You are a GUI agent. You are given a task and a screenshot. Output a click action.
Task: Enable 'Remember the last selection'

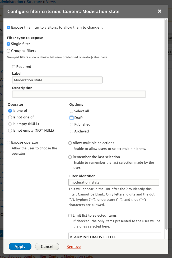pos(70,157)
